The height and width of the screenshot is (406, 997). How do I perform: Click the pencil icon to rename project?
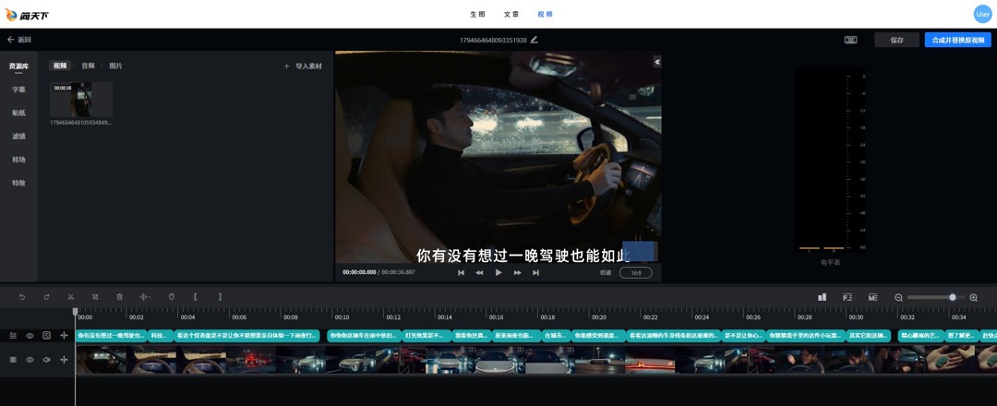click(x=534, y=40)
